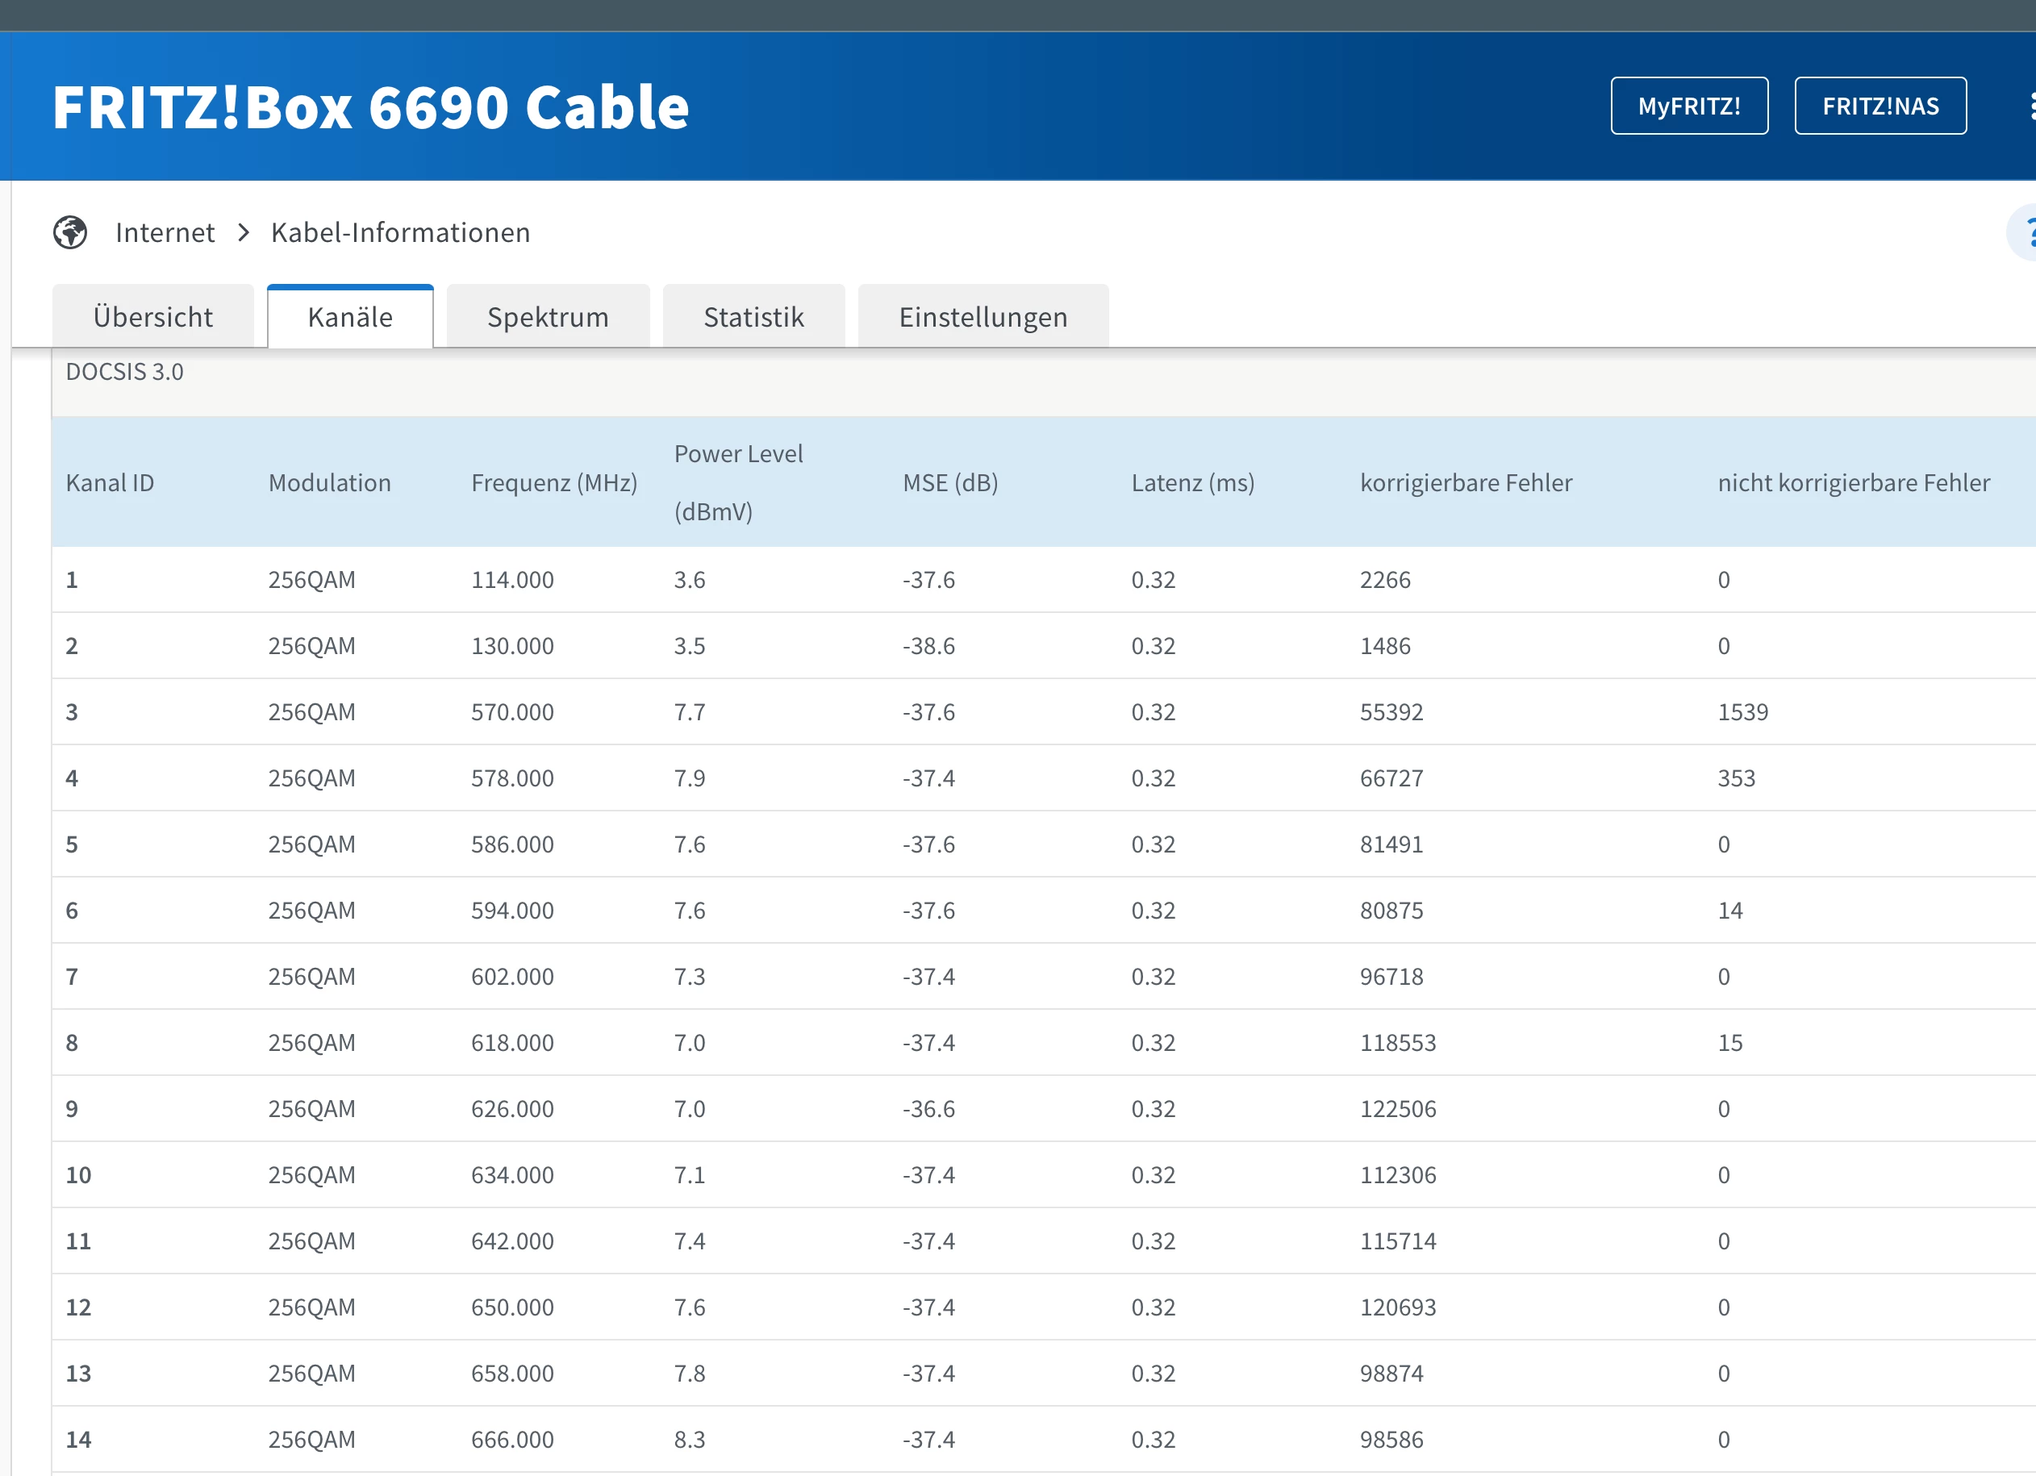
Task: Click the Kanal ID column header
Action: point(110,483)
